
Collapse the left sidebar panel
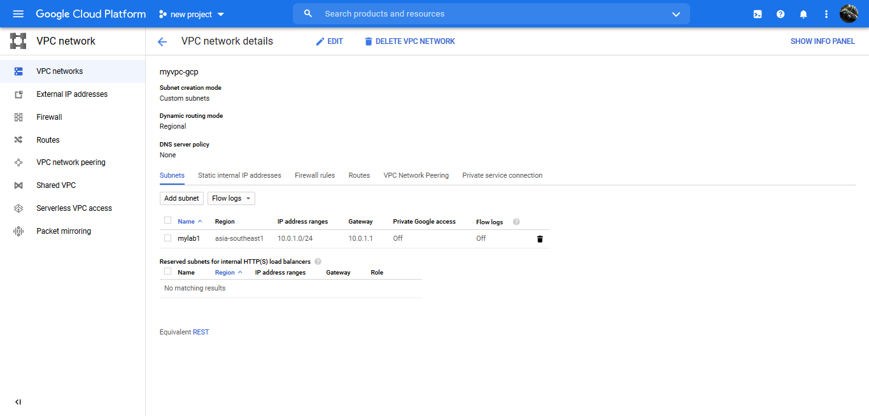[18, 402]
